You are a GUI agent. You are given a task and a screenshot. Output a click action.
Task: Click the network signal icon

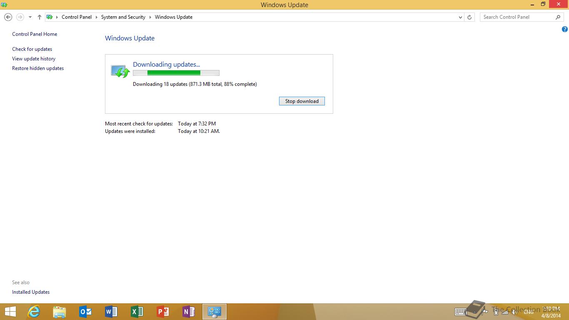(505, 312)
